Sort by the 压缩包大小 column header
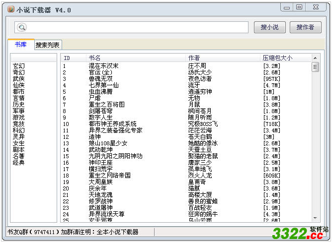Viewport: 332px width, 243px height. (286, 58)
